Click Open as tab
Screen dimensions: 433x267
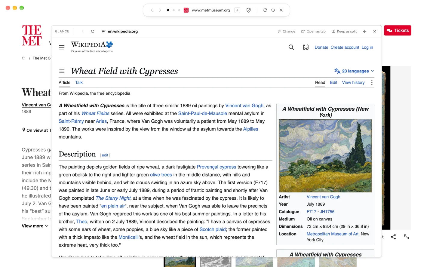tap(313, 31)
